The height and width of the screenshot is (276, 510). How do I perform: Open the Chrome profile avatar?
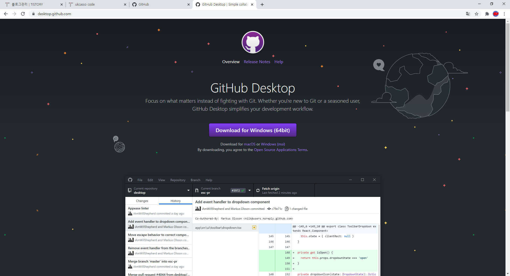pos(496,14)
